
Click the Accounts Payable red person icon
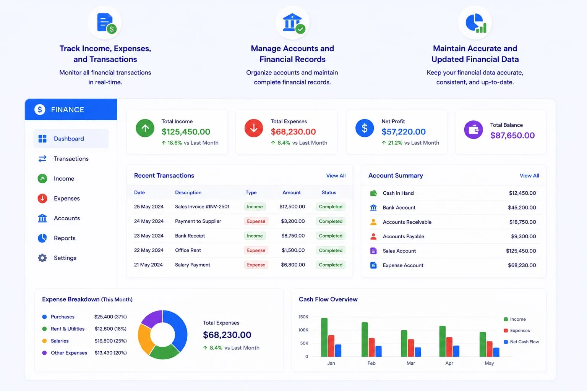373,236
